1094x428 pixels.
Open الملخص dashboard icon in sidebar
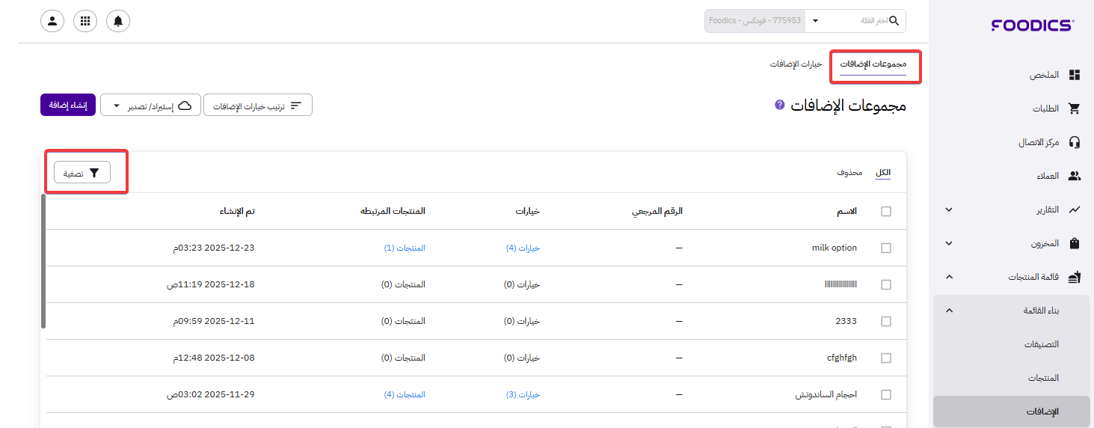click(x=1075, y=75)
